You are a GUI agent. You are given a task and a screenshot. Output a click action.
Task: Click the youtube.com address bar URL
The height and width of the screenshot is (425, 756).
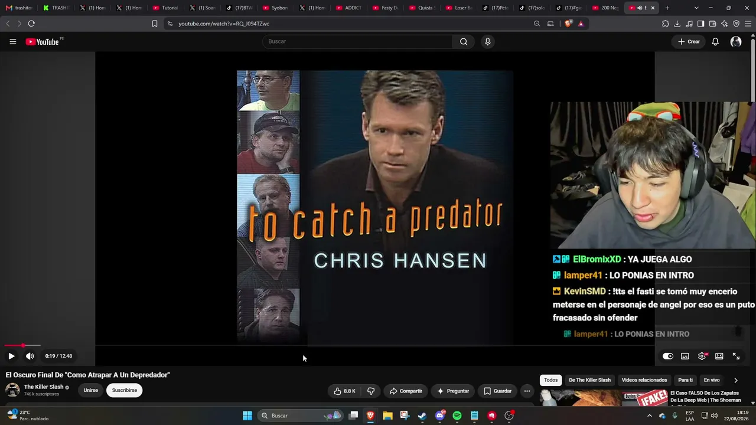(x=224, y=24)
